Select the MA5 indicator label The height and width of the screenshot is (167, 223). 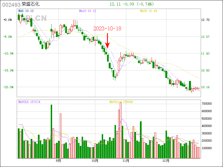[x=26, y=11]
